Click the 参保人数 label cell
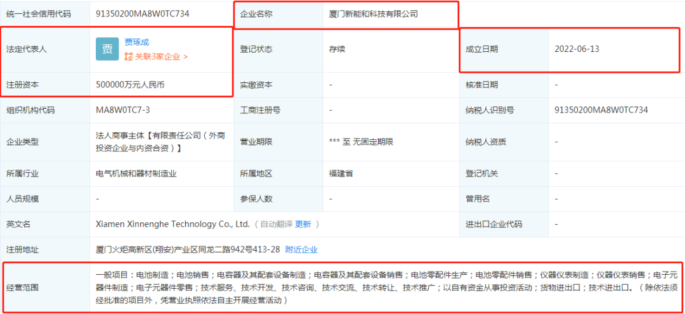The height and width of the screenshot is (314, 685). (x=278, y=199)
